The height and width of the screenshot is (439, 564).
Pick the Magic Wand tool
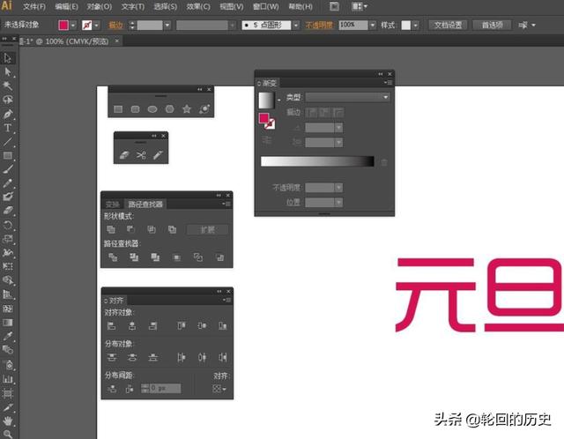point(8,86)
